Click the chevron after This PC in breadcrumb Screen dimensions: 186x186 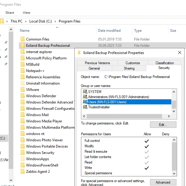[x=26, y=21]
